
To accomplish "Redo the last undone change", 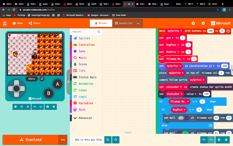I will coord(211,140).
